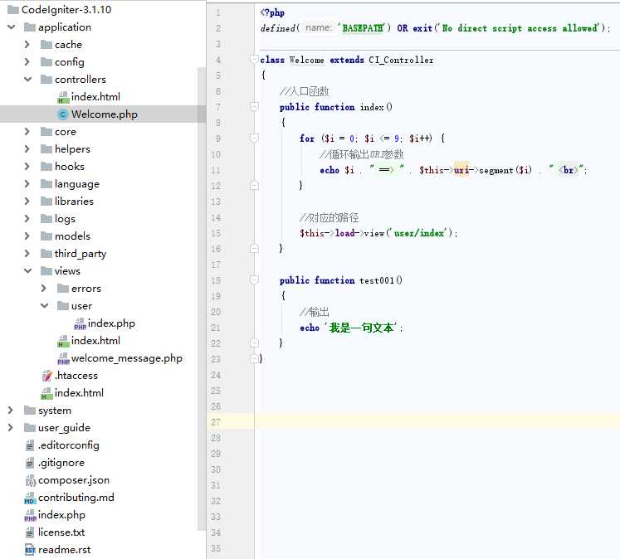Expand the libraries folder chevron

point(27,201)
